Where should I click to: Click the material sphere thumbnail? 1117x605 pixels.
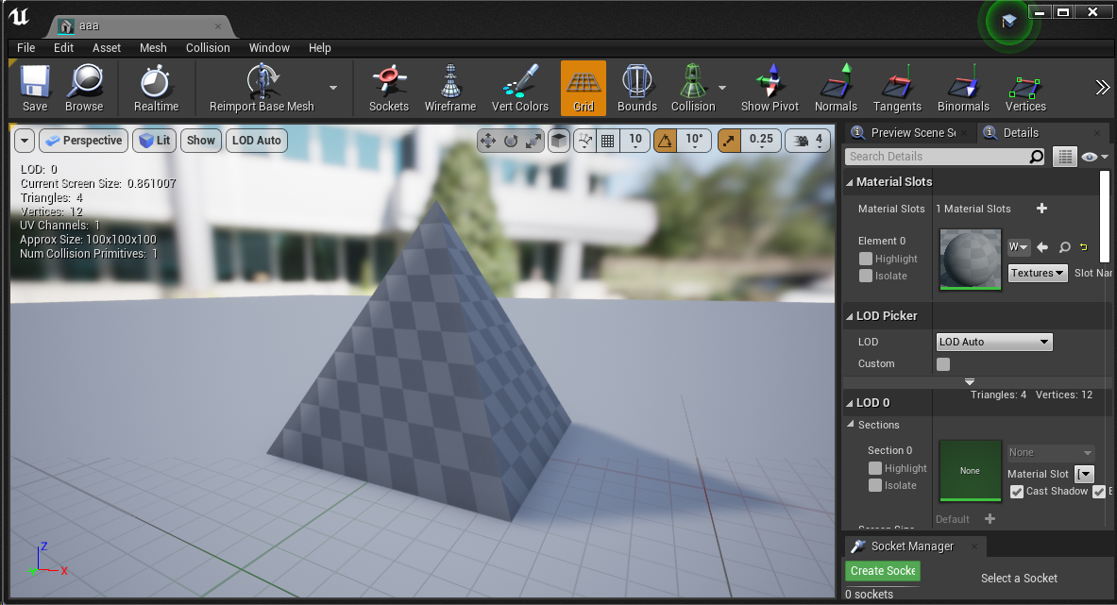(x=970, y=259)
